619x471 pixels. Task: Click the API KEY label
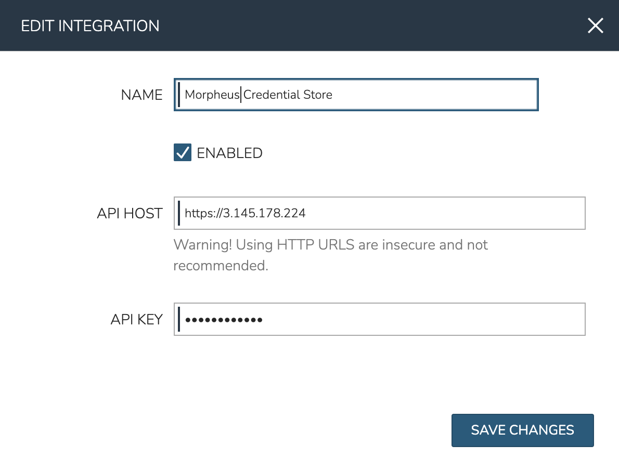(136, 319)
